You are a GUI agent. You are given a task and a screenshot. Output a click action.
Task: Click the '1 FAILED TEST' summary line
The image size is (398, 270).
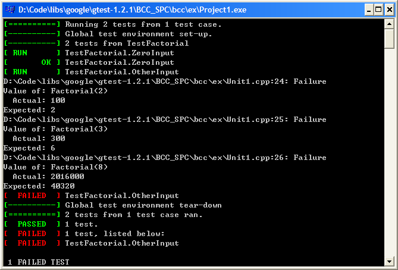(38, 262)
